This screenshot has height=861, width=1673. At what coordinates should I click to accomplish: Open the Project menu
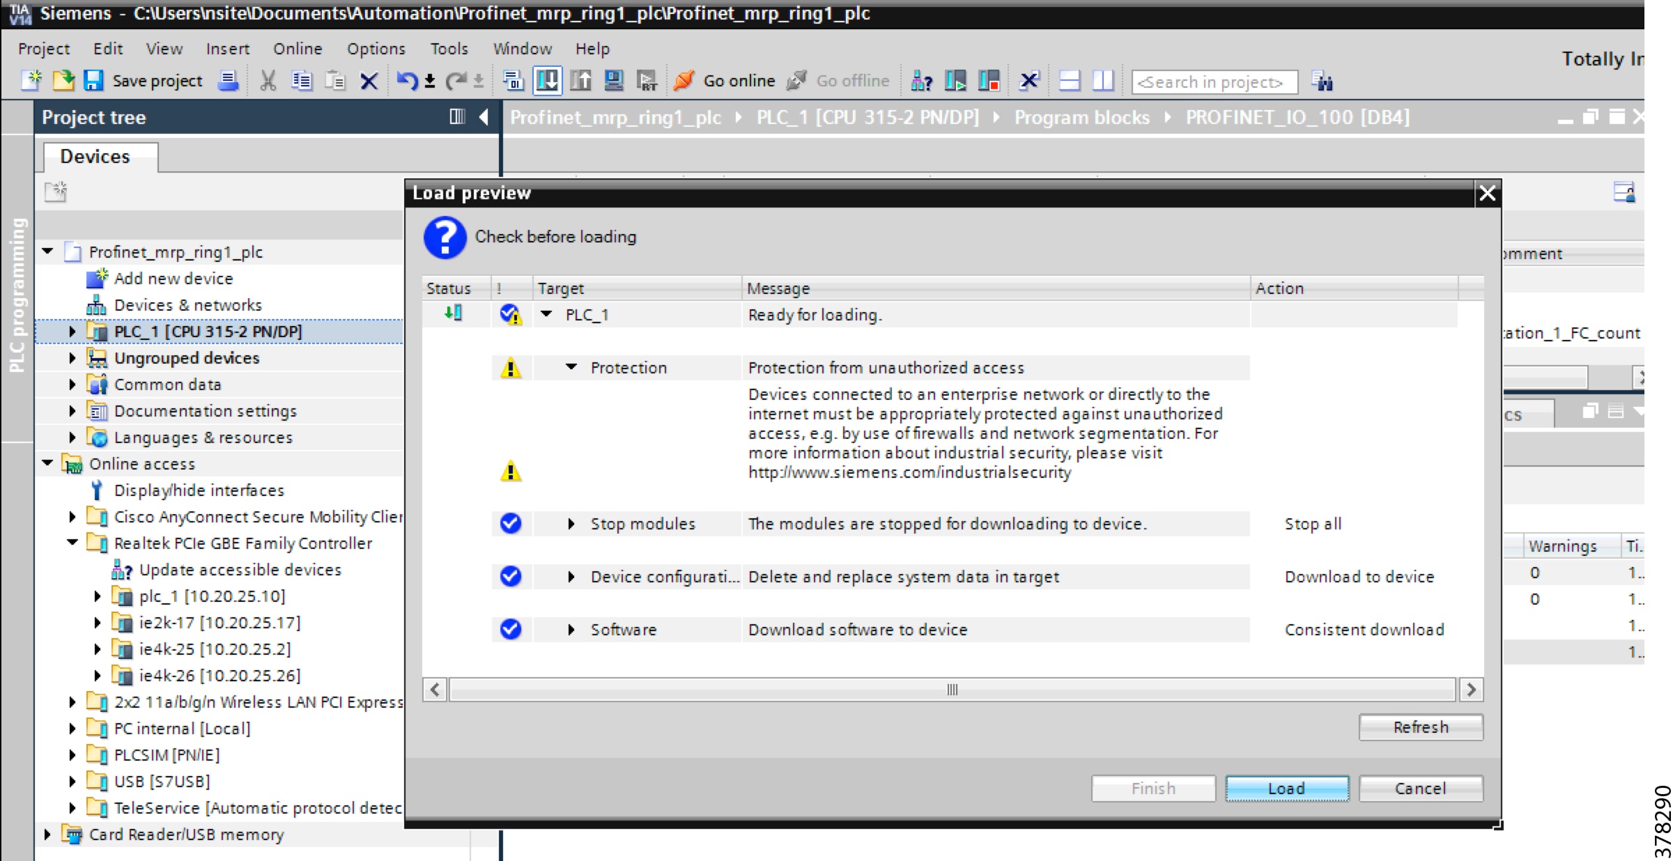(44, 49)
